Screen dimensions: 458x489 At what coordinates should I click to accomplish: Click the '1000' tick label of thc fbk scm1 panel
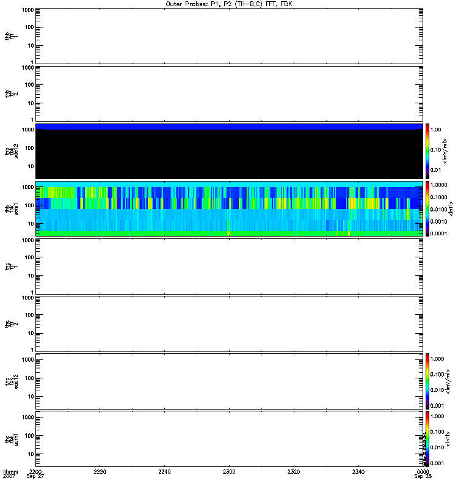coord(27,417)
